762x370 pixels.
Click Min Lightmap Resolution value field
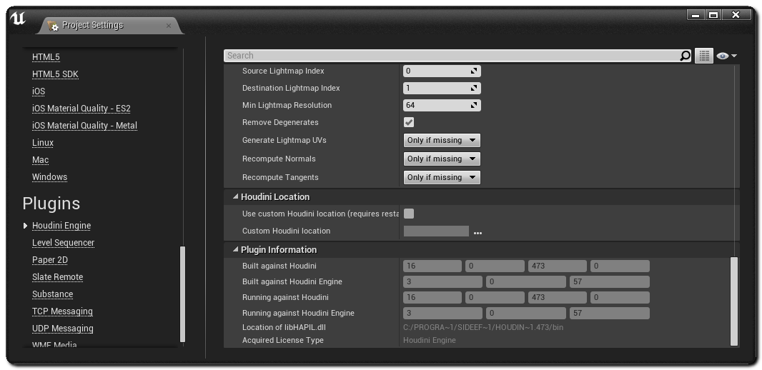click(442, 106)
